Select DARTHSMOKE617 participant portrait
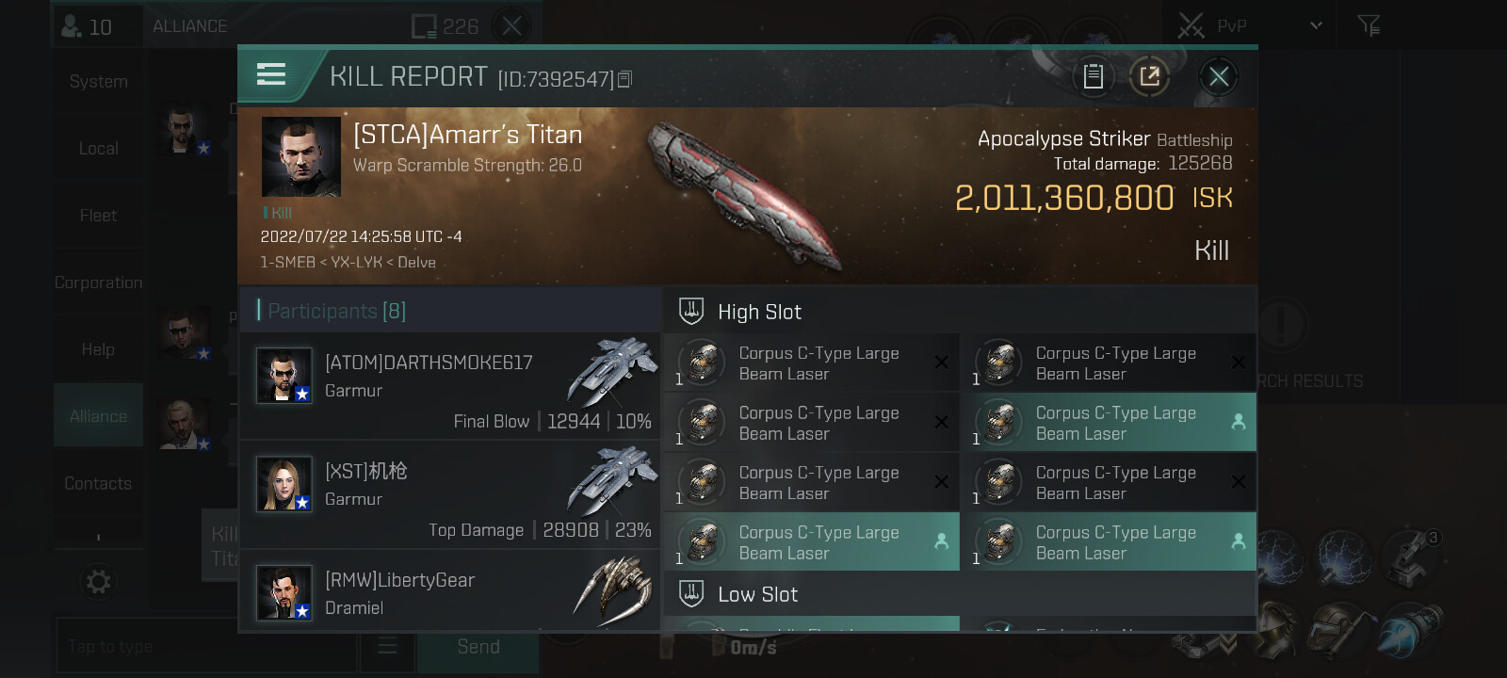The width and height of the screenshot is (1507, 678). (284, 376)
